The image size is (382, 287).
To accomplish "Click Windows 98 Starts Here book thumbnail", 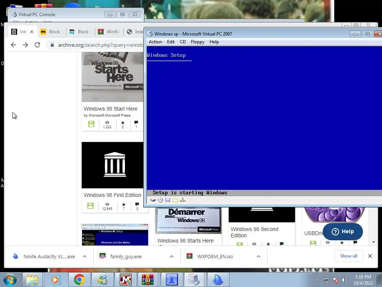I will pos(113,77).
